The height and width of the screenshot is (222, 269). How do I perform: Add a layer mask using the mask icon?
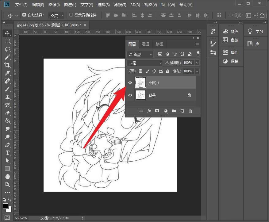click(x=157, y=111)
